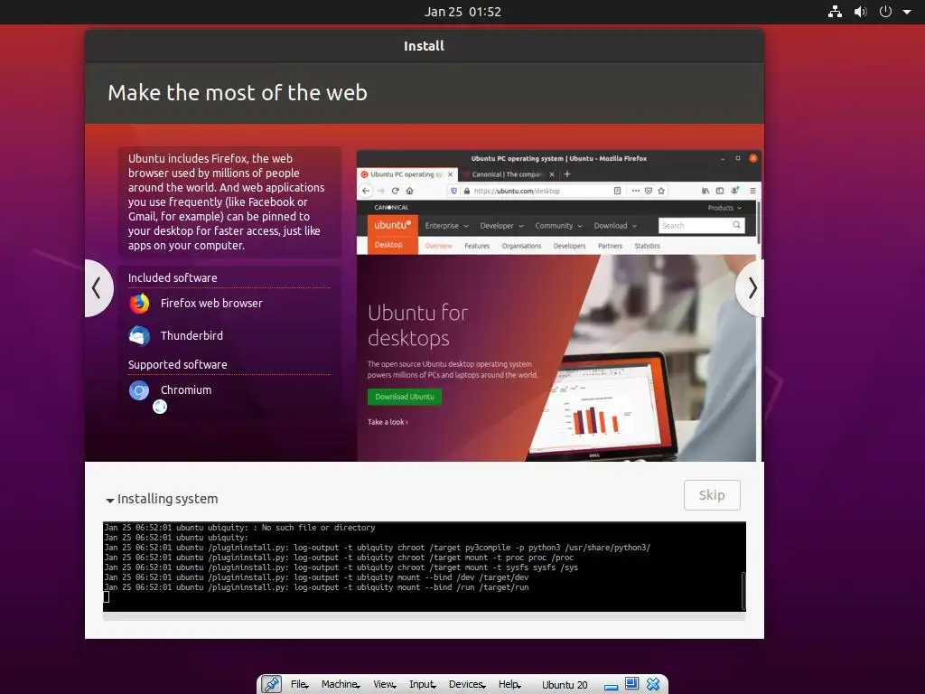The width and height of the screenshot is (925, 694).
Task: Click the ubuntu logo in slideshow page
Action: [392, 225]
